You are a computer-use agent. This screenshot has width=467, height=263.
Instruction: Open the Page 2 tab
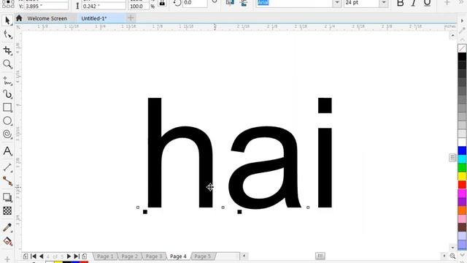click(x=130, y=256)
